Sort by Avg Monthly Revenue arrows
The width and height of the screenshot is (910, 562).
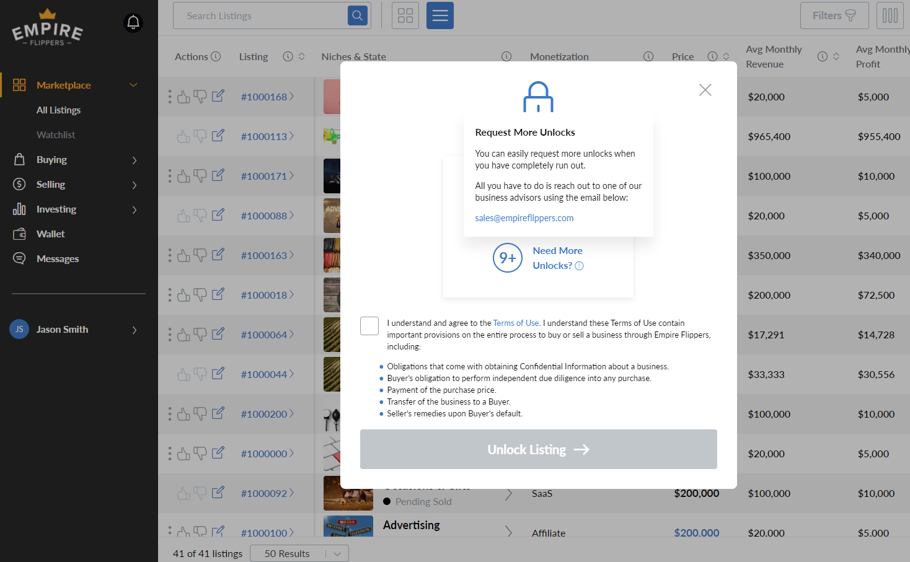pos(836,56)
